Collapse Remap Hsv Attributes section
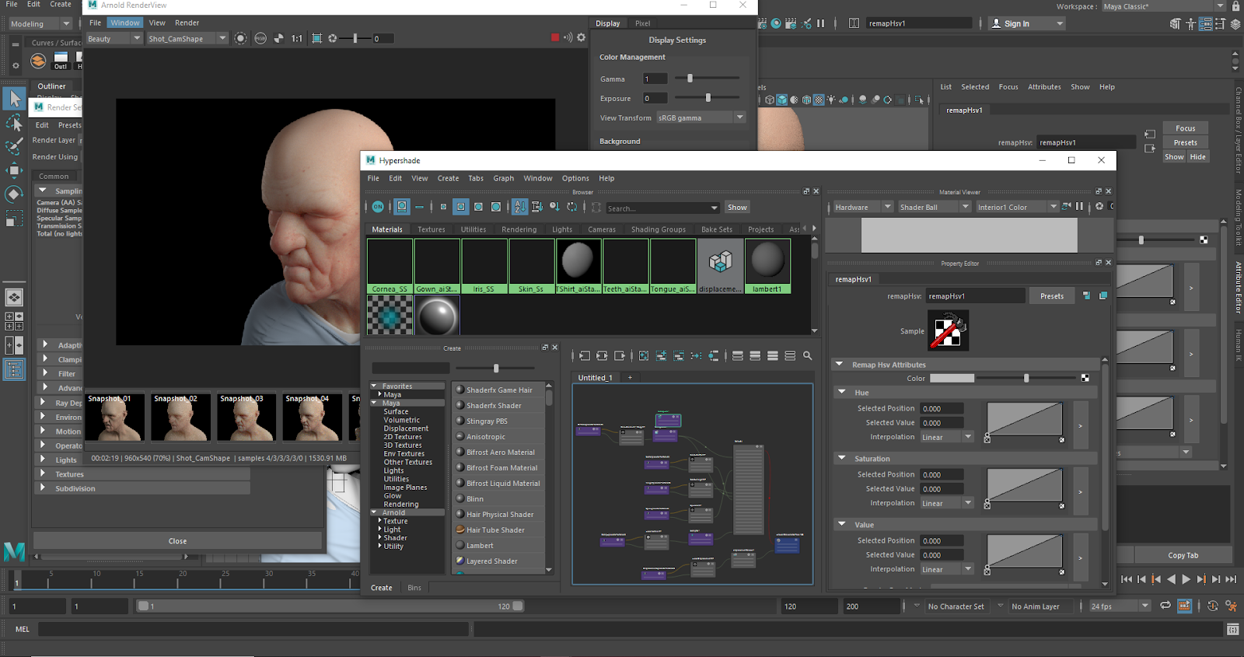Viewport: 1244px width, 657px height. (x=839, y=364)
